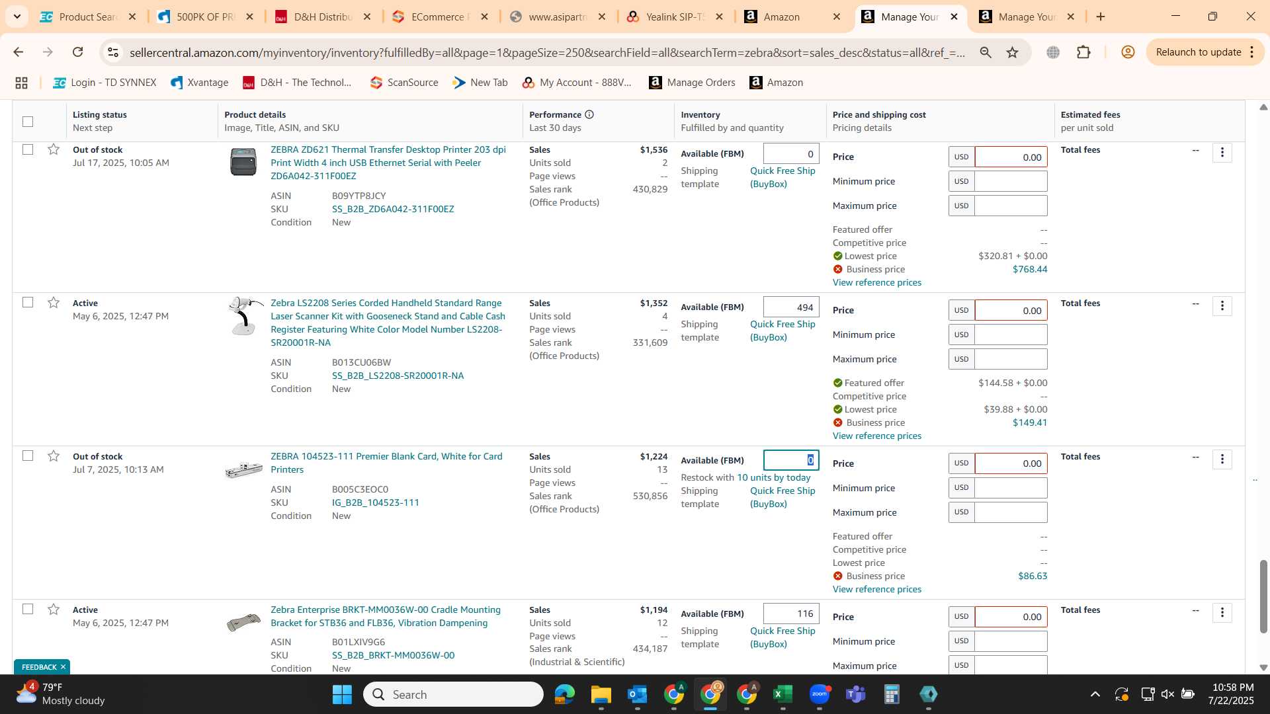Open the Chrome profile icon
The width and height of the screenshot is (1270, 714).
(x=1128, y=52)
